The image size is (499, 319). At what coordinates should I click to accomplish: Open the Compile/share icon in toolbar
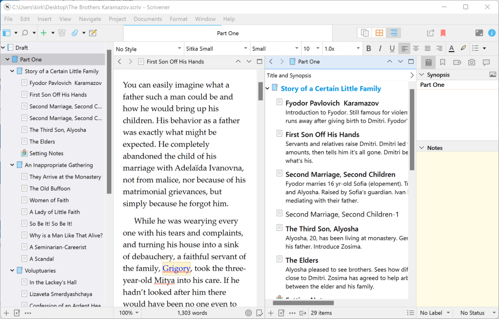(430, 33)
